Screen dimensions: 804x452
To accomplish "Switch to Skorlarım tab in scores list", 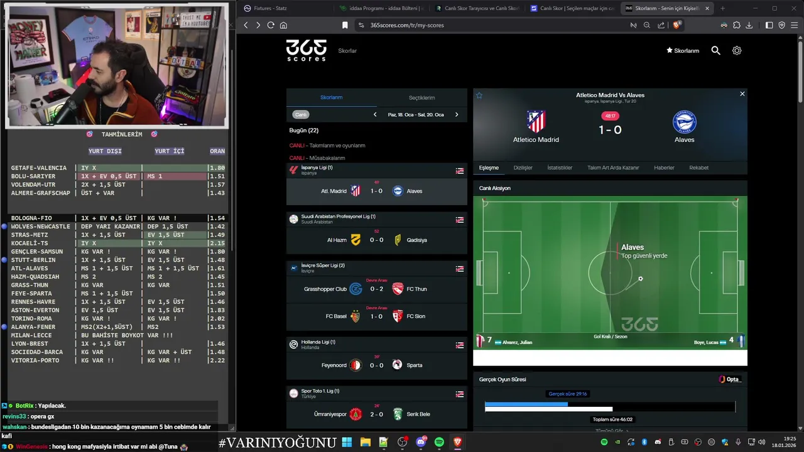I will tap(332, 97).
